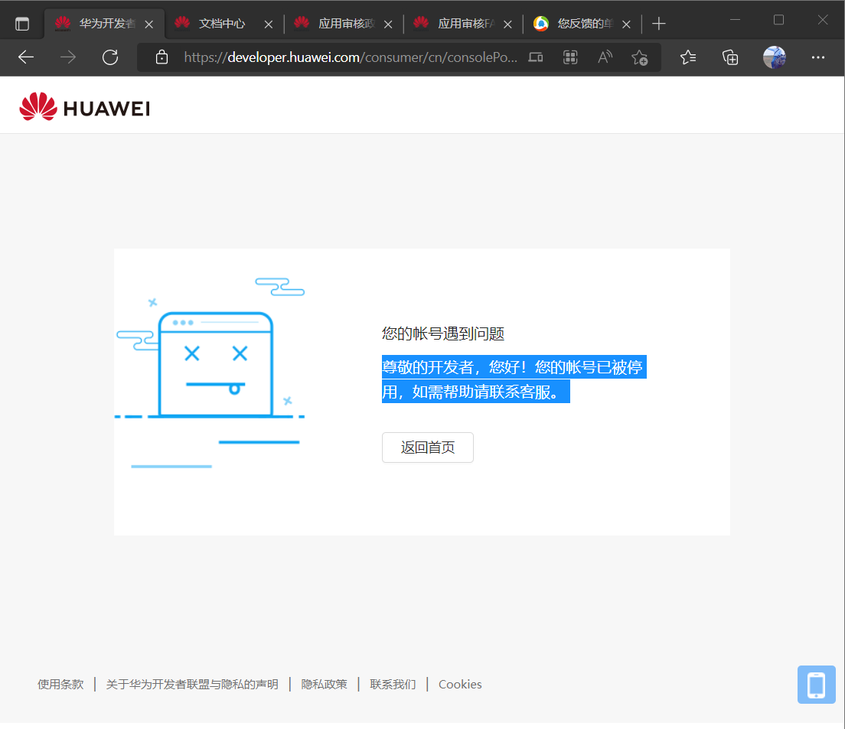The height and width of the screenshot is (729, 845).
Task: Start Read Aloud from address bar
Action: tap(605, 57)
